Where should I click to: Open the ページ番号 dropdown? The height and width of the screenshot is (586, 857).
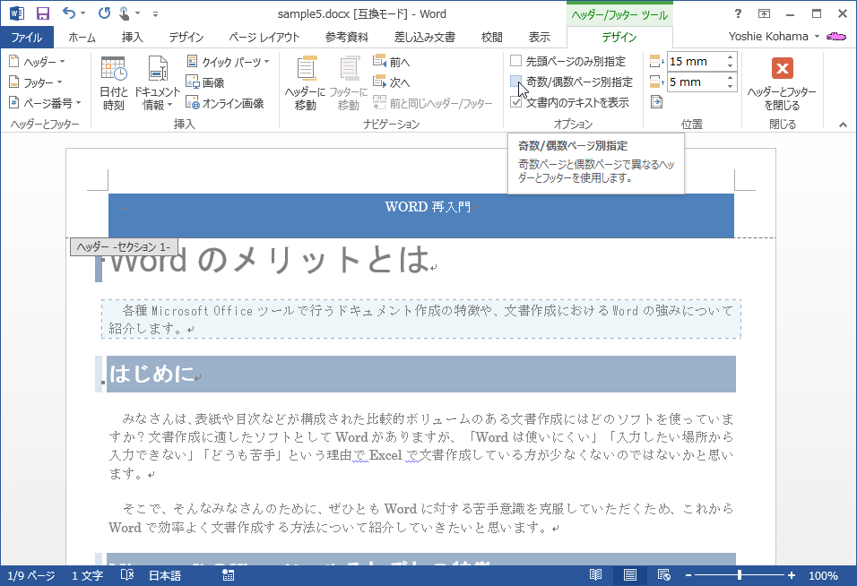coord(45,103)
